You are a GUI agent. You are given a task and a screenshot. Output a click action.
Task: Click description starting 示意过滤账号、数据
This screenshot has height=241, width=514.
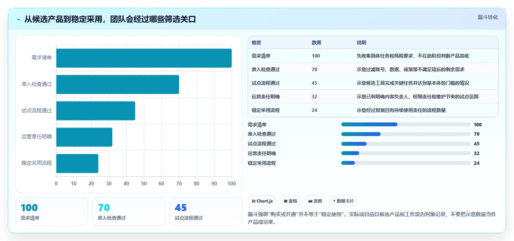click(x=410, y=70)
